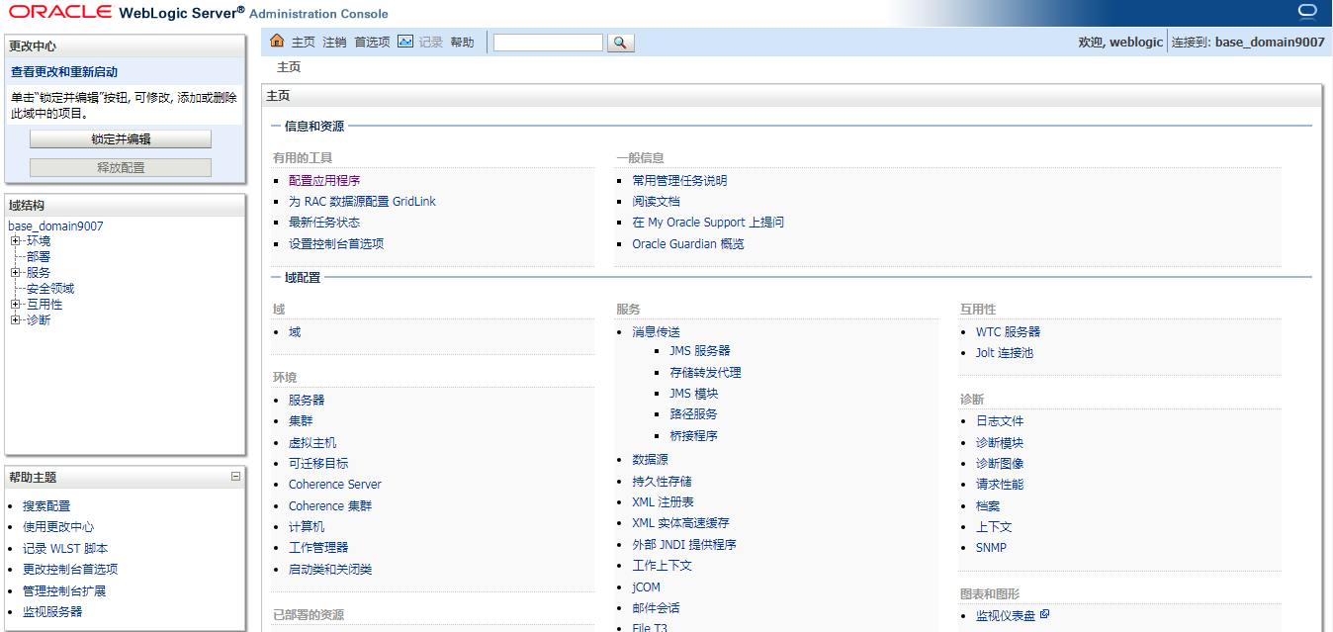The width and height of the screenshot is (1333, 632).
Task: Click the home icon in toolbar
Action: click(x=277, y=42)
